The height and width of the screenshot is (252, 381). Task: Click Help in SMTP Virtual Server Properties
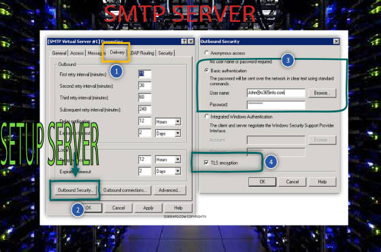178,208
